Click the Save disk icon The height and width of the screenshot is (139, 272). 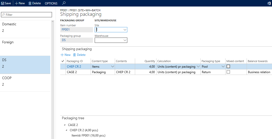tap(3, 3)
